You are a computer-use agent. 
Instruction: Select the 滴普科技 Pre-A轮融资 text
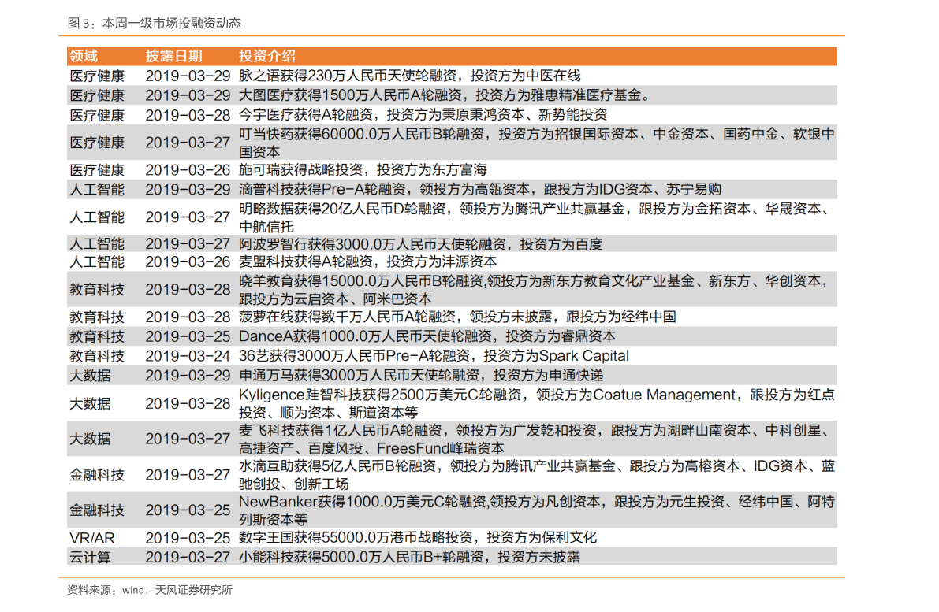coord(479,189)
